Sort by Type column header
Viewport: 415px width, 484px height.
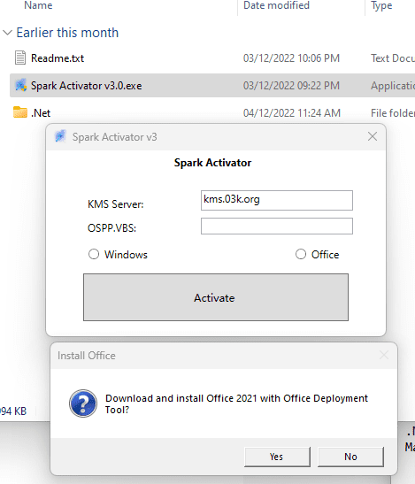pyautogui.click(x=381, y=5)
